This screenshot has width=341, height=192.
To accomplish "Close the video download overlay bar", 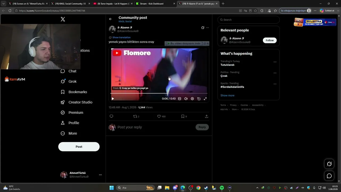I will [208, 43].
